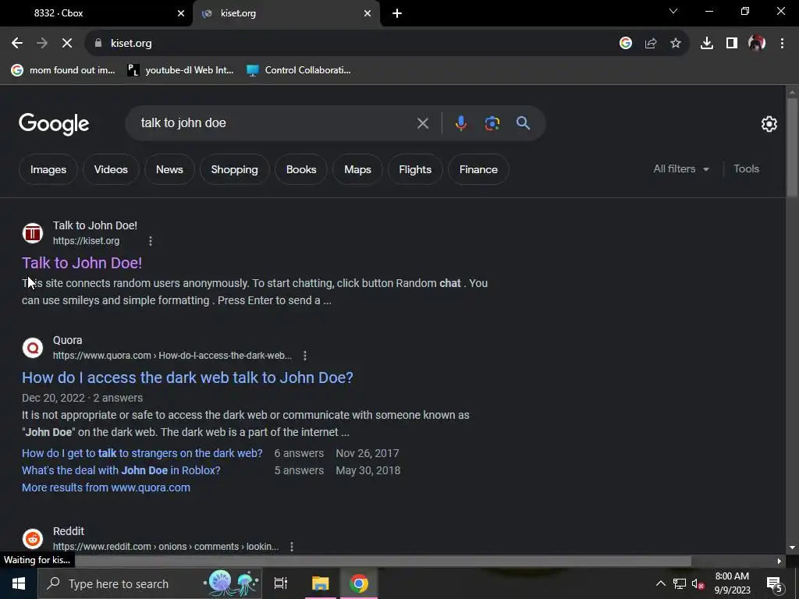This screenshot has width=799, height=599.
Task: Filter results by Books
Action: tap(301, 169)
